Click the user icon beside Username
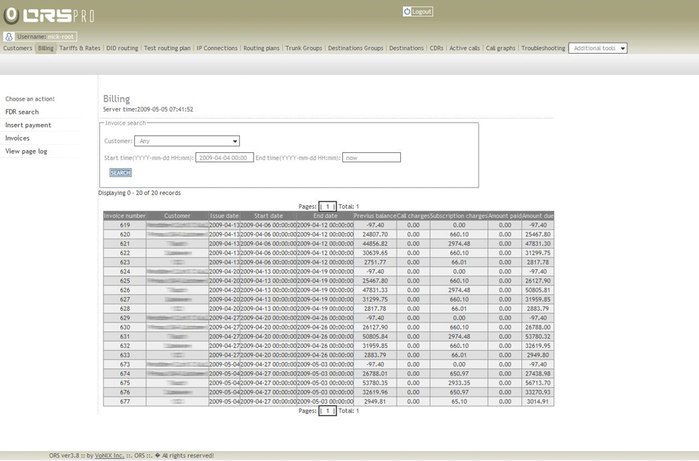The image size is (699, 461). coord(9,37)
